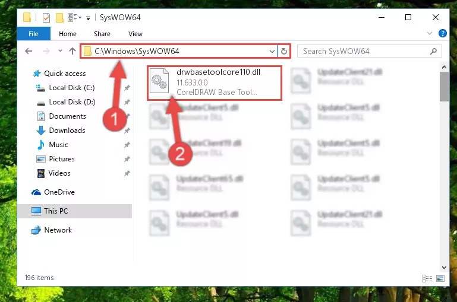Screen dimensions: 457x302
Task: Click the Properties icon in quick access toolbar
Action: click(46, 18)
